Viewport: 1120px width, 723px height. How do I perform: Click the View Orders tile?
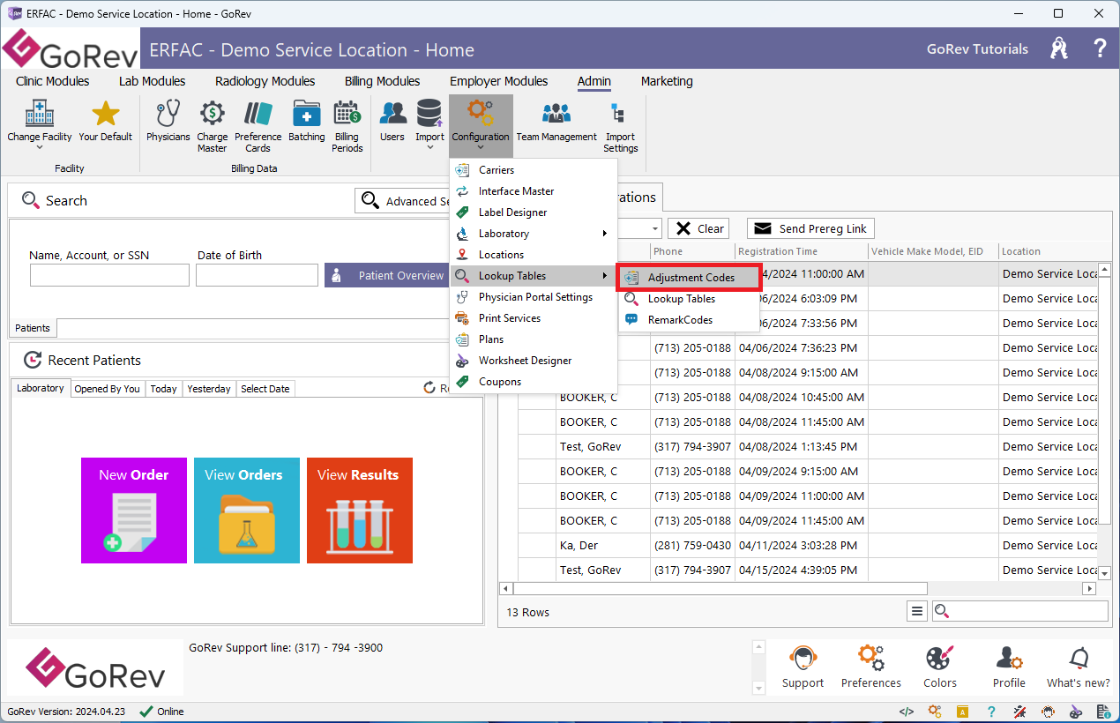pyautogui.click(x=247, y=511)
